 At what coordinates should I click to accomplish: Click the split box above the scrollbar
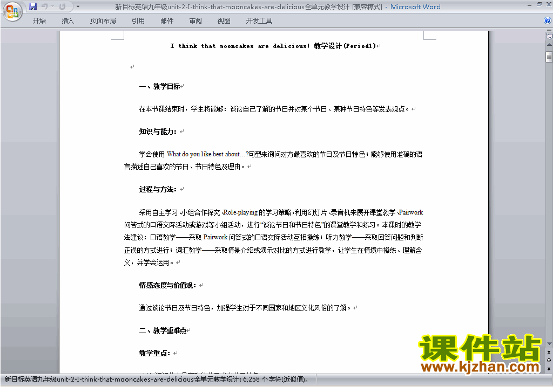[x=549, y=31]
